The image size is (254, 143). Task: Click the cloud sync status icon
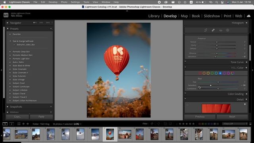pos(248,16)
